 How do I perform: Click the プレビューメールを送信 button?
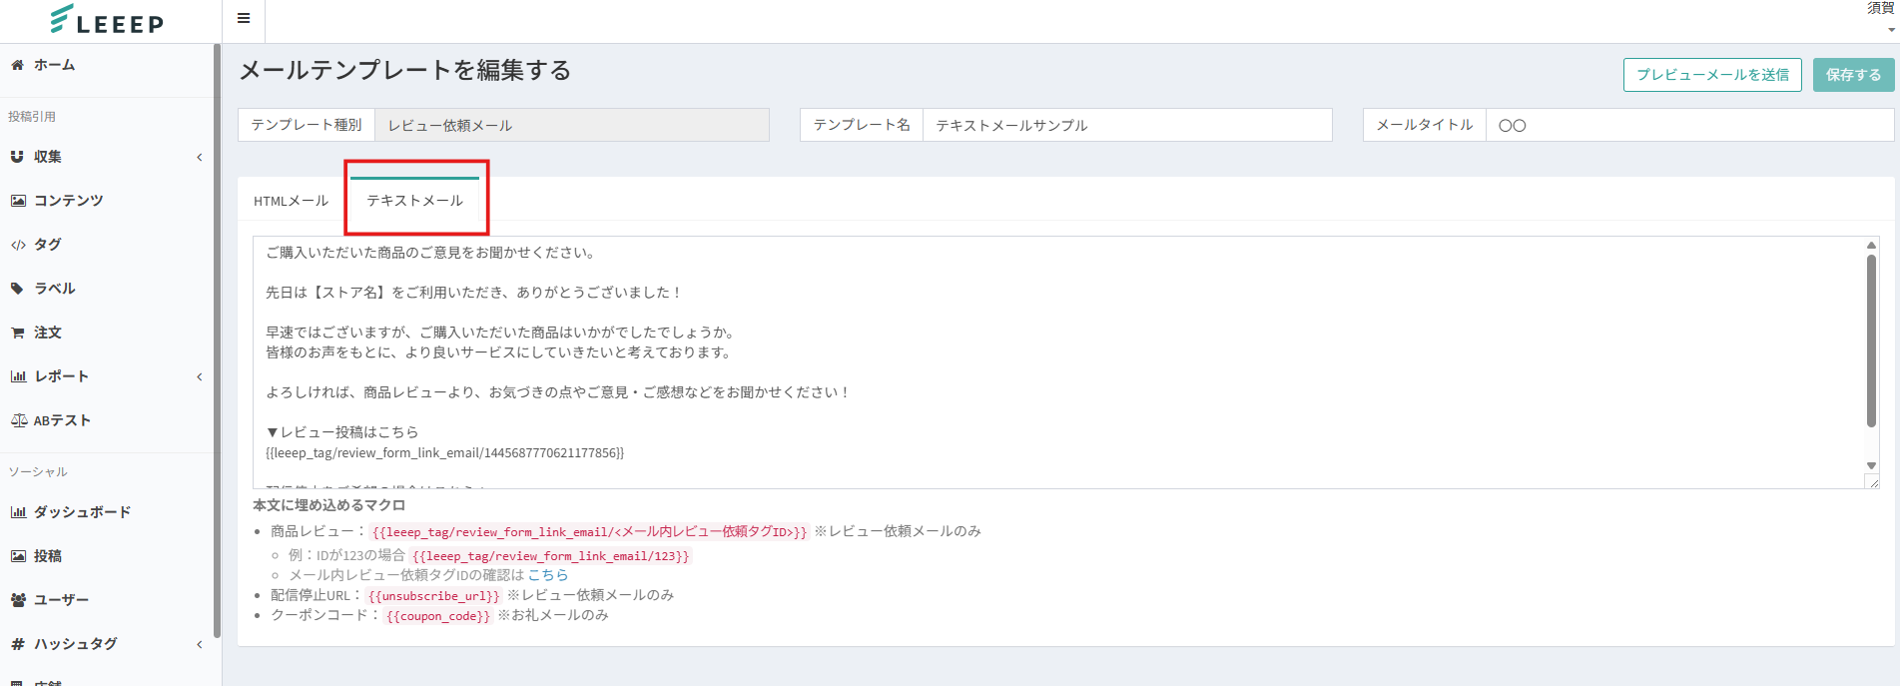click(x=1712, y=75)
